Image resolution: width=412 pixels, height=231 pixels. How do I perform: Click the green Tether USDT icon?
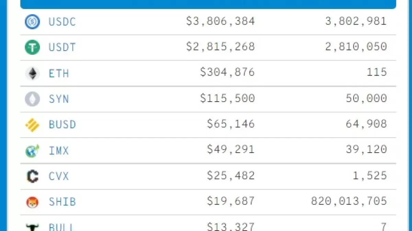coord(32,47)
